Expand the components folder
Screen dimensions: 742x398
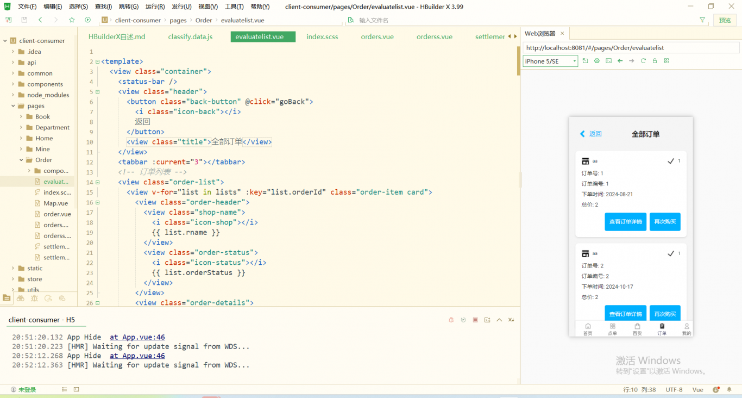tap(13, 84)
